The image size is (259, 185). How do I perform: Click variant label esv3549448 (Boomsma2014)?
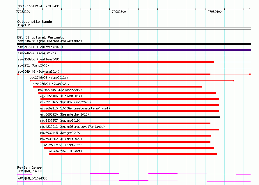click(x=38, y=71)
